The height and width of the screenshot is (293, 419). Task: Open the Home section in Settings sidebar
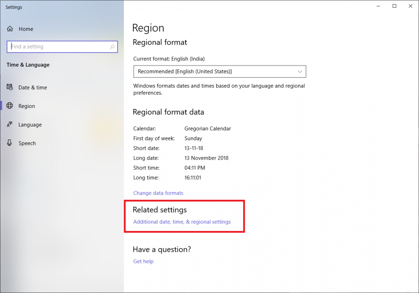click(x=26, y=29)
